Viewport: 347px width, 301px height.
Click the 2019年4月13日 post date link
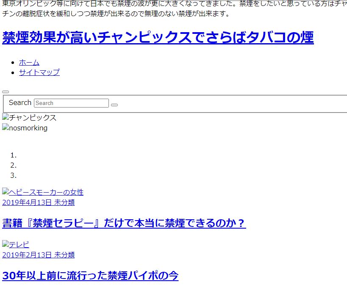pyautogui.click(x=27, y=202)
